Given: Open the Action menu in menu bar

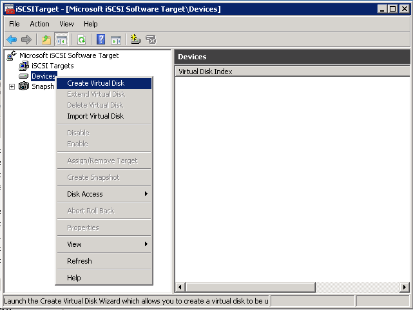Looking at the screenshot, I should (39, 24).
